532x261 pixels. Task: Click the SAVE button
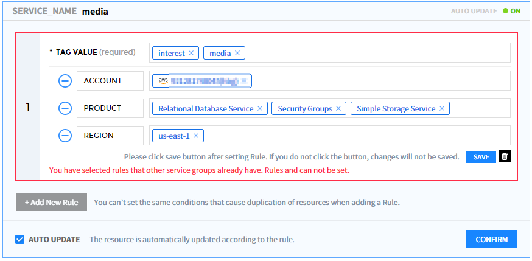point(481,157)
